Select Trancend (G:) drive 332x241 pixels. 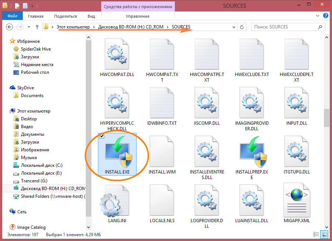30,181
